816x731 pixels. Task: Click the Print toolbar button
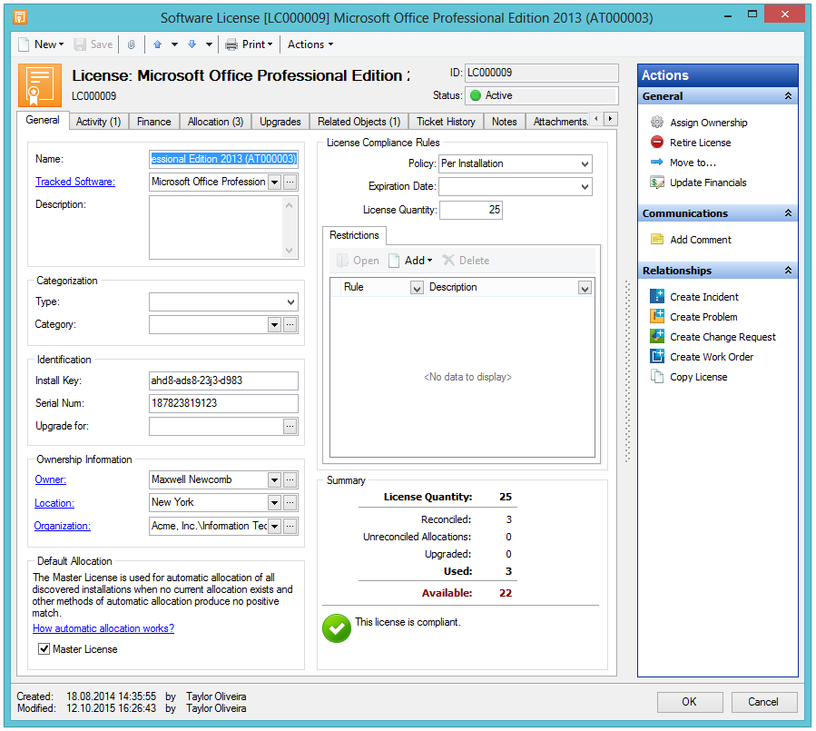pyautogui.click(x=249, y=44)
